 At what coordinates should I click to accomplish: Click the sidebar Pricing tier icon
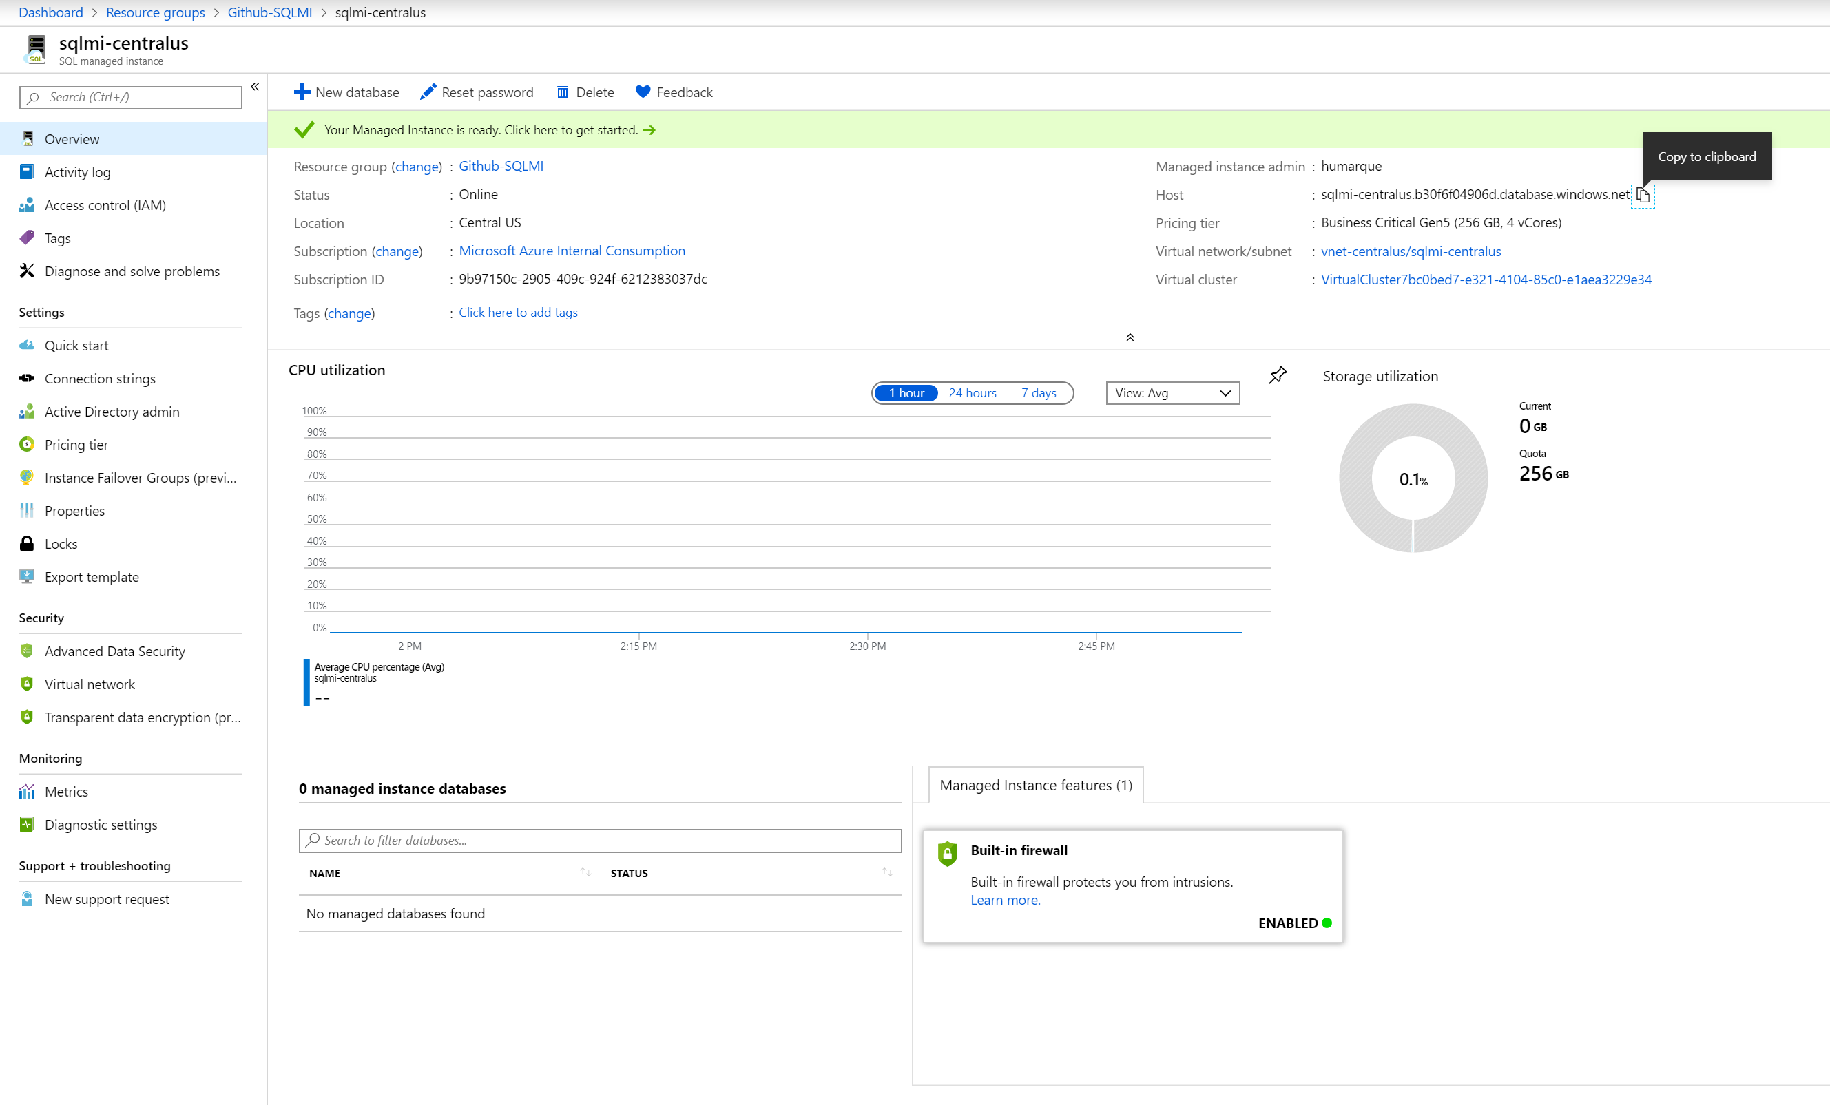pos(28,444)
